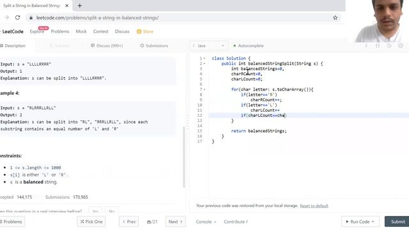409x230 pixels.
Task: Click the '1 <= s.length <= 1000' constraint
Action: 36,167
